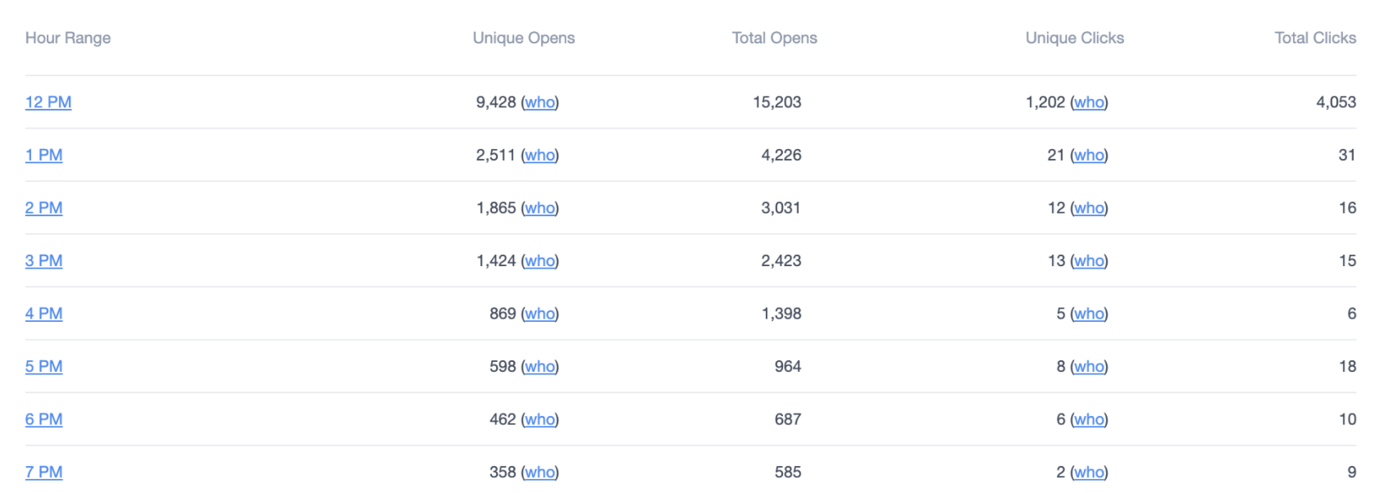This screenshot has width=1384, height=493.
Task: Open the 2 PM hour details
Action: pos(44,208)
